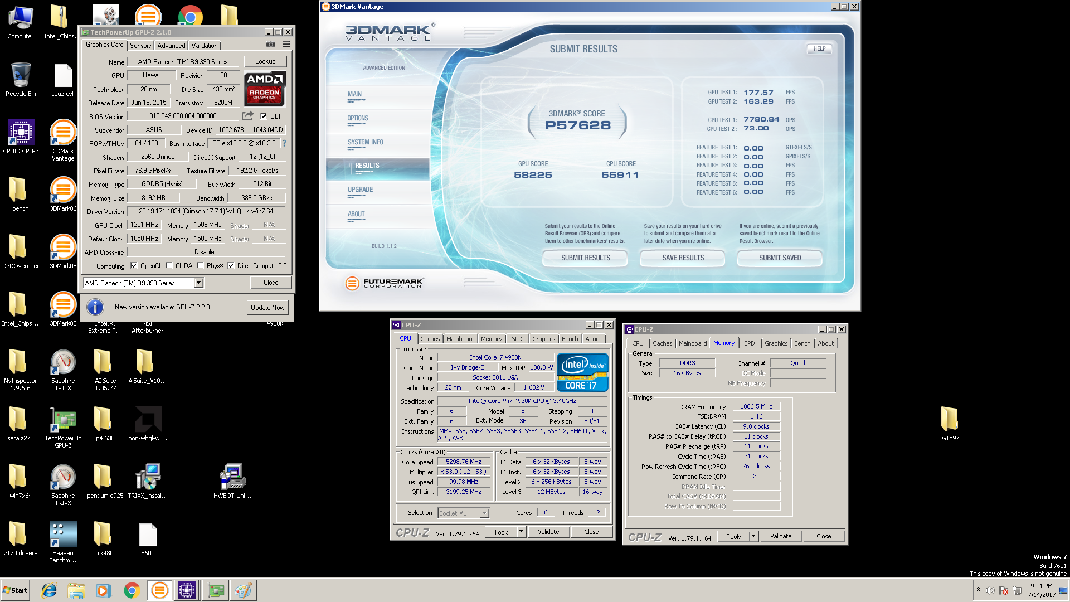Open the SPD tab in the CPU-Z Memory window

pos(750,343)
